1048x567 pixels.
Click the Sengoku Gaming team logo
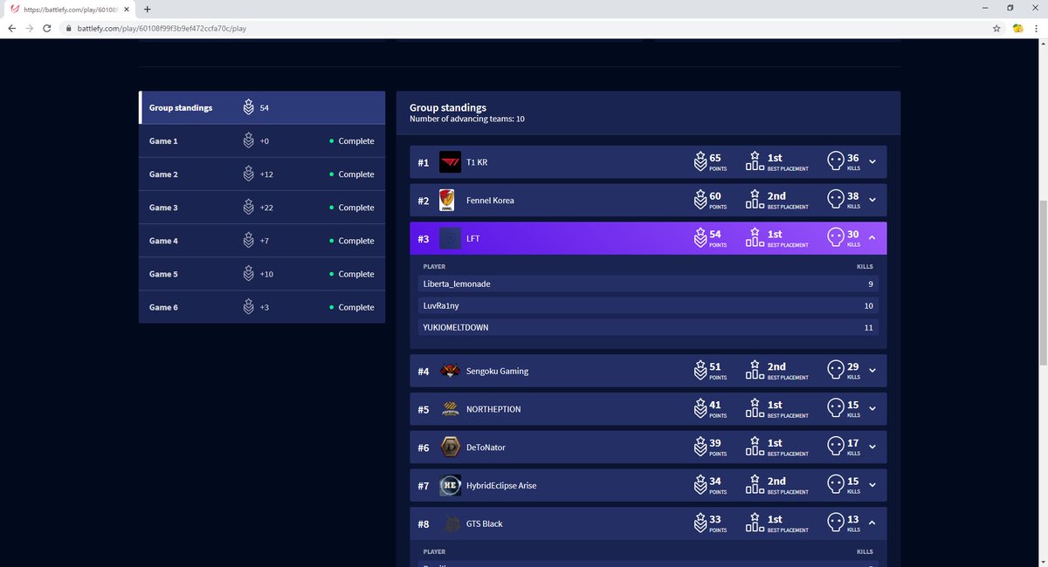coord(450,371)
